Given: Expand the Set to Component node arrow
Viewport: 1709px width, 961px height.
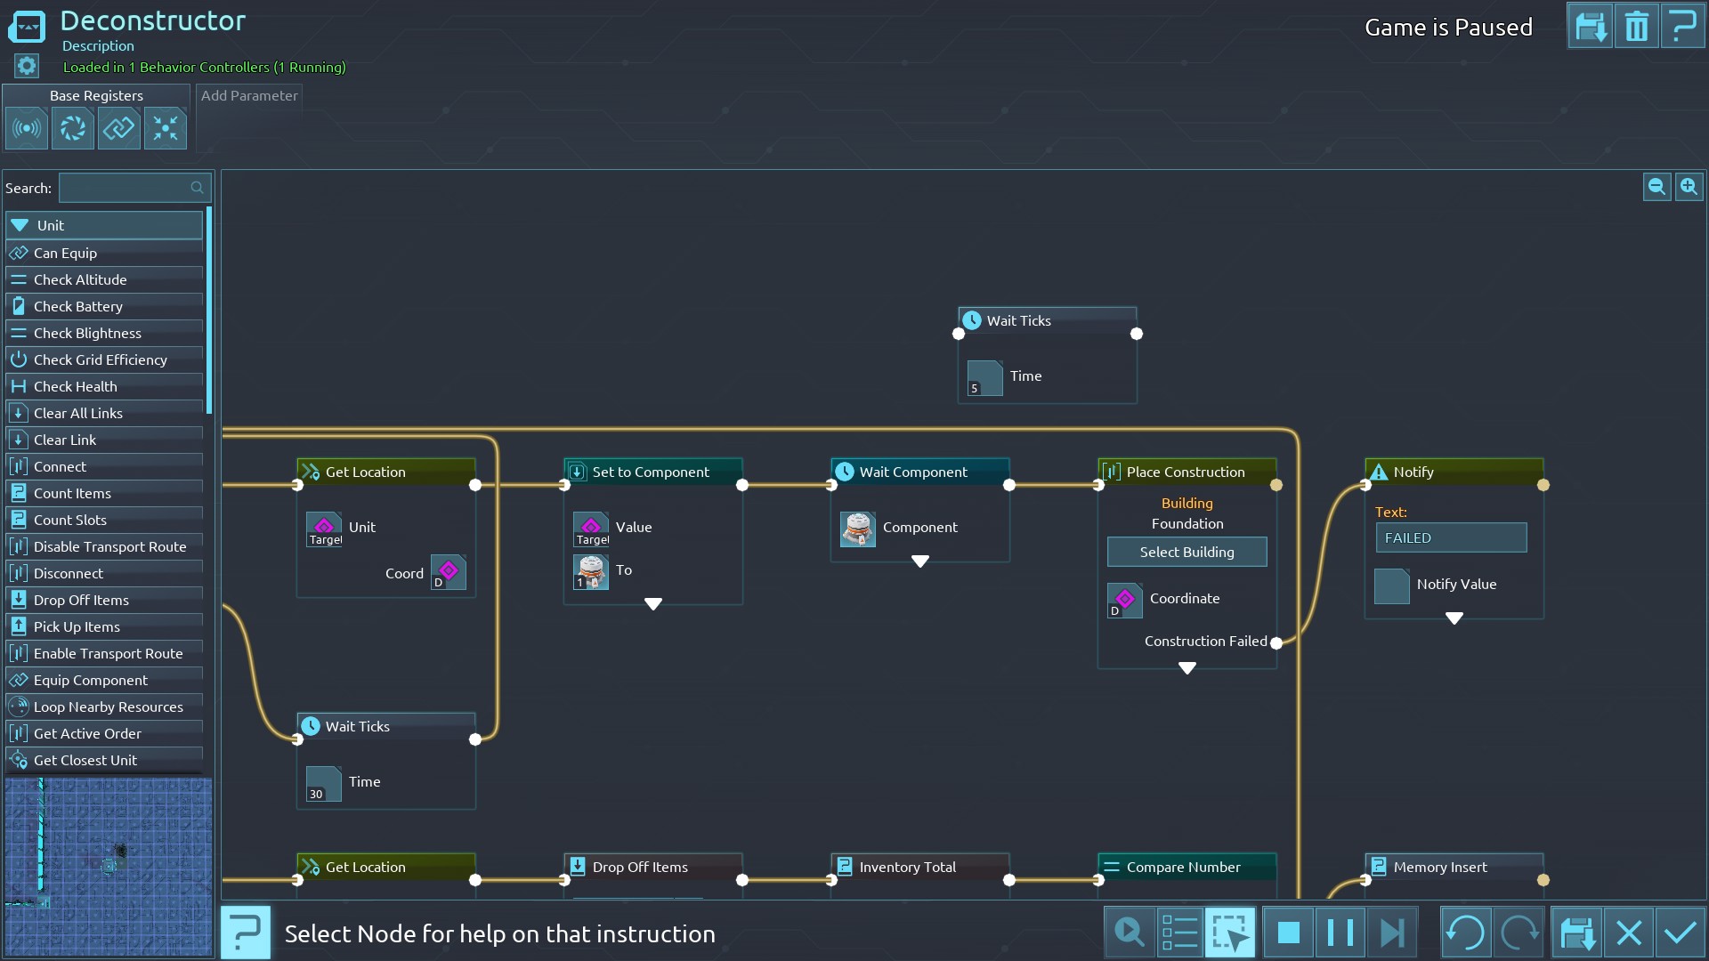Looking at the screenshot, I should (x=653, y=604).
